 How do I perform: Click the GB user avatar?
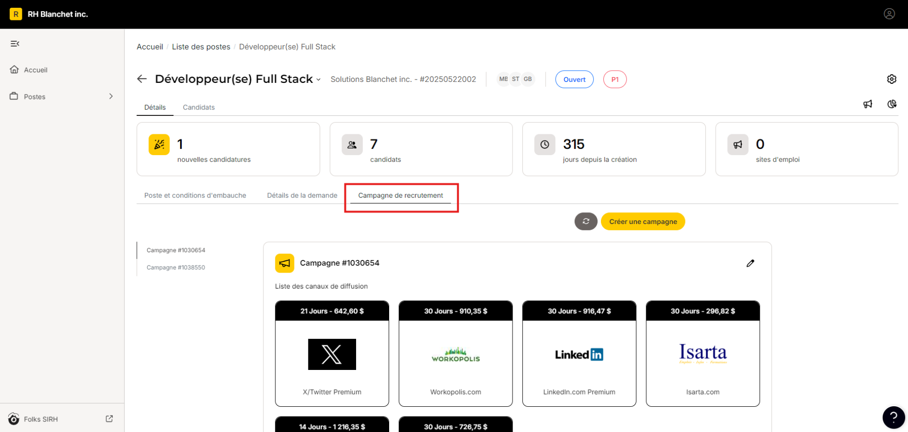pos(528,79)
